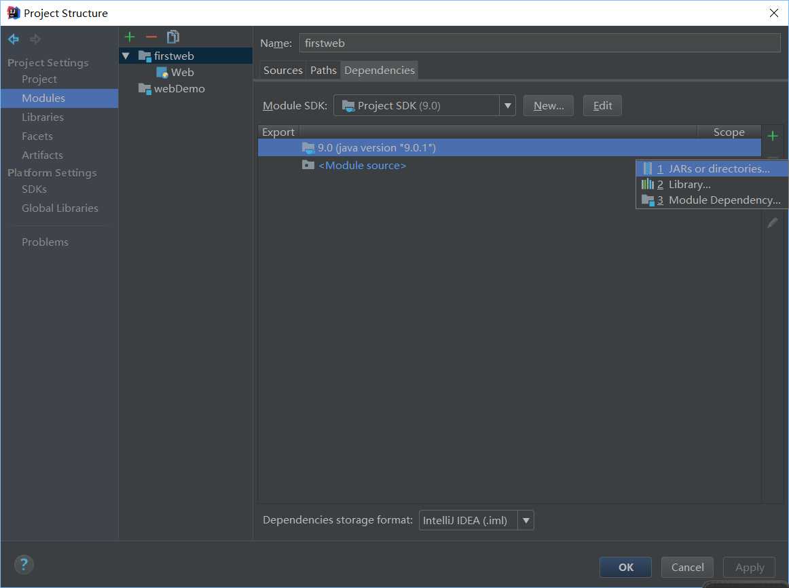789x588 pixels.
Task: Click the Apply button
Action: click(749, 568)
